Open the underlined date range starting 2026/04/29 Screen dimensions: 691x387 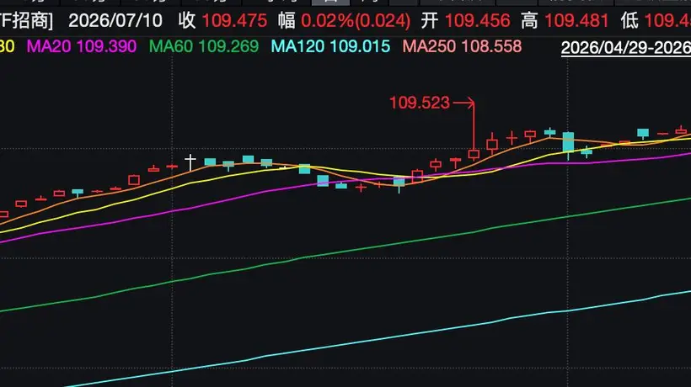tap(626, 48)
